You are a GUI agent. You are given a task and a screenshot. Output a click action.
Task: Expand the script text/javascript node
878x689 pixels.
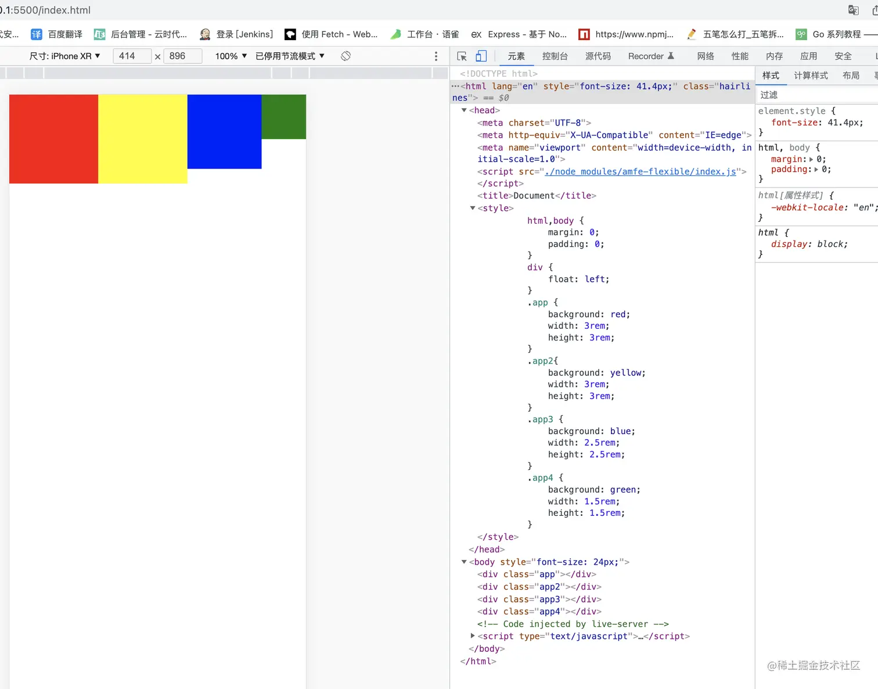pyautogui.click(x=473, y=636)
